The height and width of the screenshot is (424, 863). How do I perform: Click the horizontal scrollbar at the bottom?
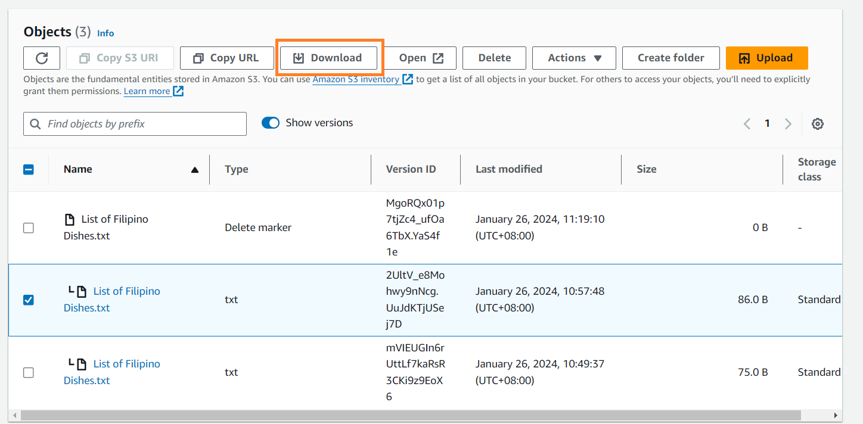coord(417,415)
